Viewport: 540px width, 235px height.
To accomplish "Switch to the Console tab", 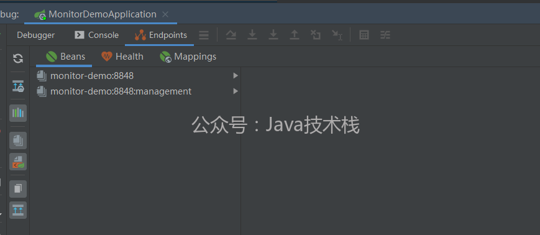I will tap(97, 35).
